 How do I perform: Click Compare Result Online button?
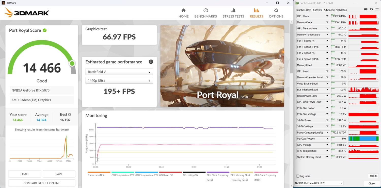[42, 183]
